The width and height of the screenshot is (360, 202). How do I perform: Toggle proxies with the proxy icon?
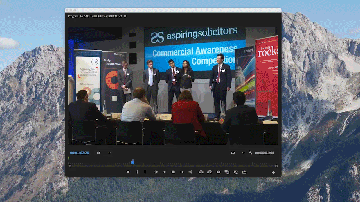click(x=236, y=172)
